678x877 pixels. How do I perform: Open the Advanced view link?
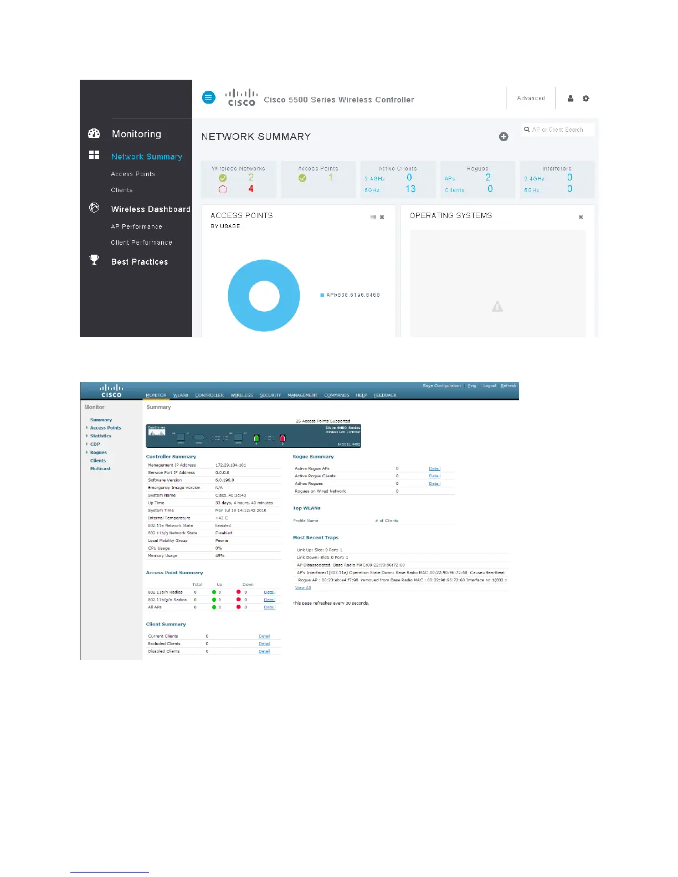point(531,99)
